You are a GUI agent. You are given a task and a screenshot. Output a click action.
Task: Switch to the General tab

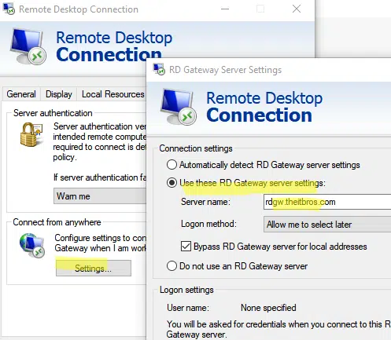(21, 94)
